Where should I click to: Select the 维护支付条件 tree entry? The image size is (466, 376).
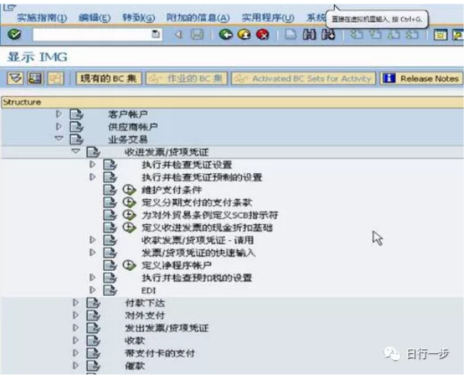[x=172, y=190]
